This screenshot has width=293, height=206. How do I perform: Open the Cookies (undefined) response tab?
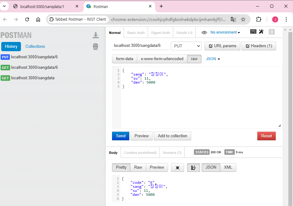(x=140, y=153)
